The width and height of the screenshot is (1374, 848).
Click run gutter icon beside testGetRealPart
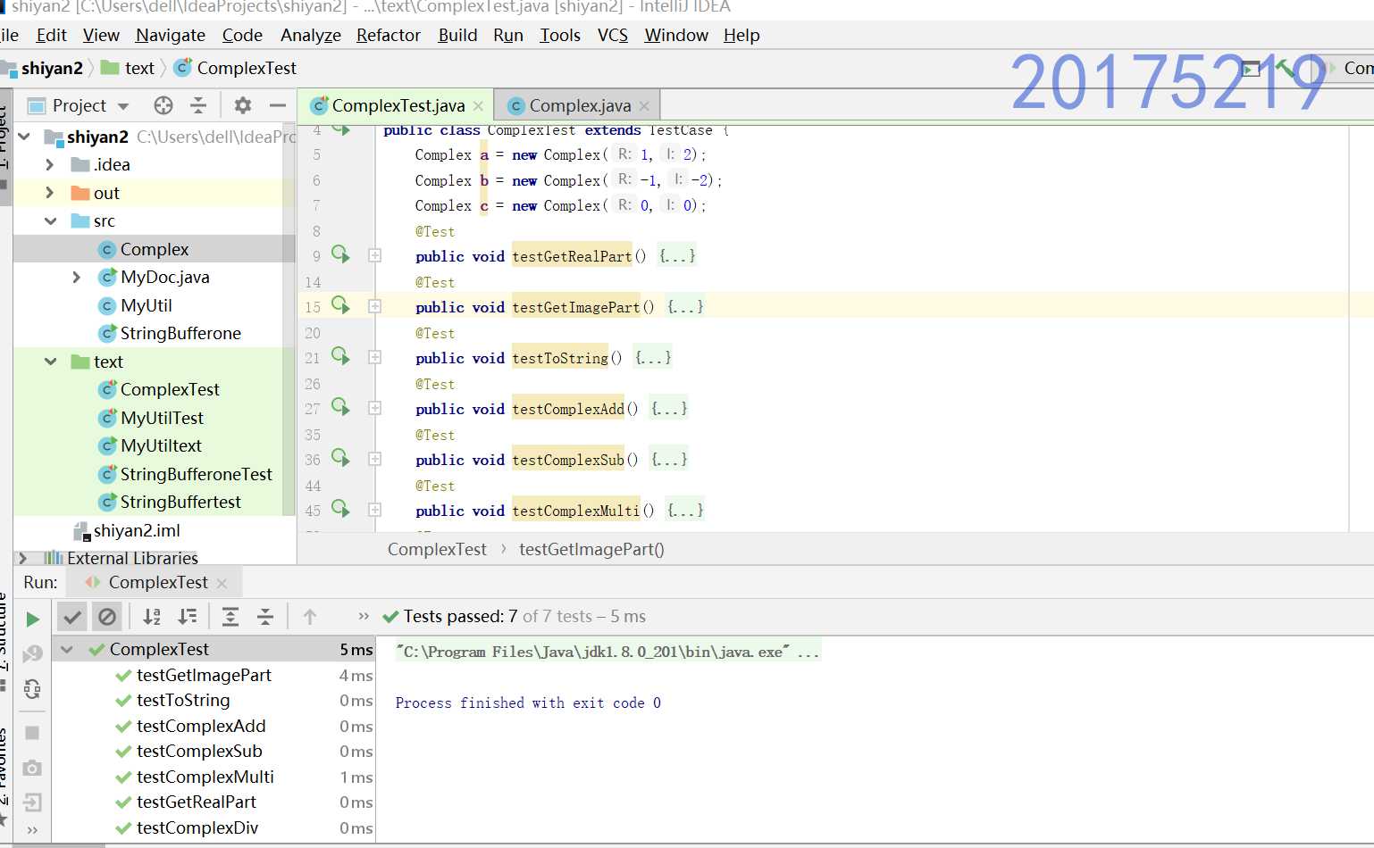(x=340, y=254)
